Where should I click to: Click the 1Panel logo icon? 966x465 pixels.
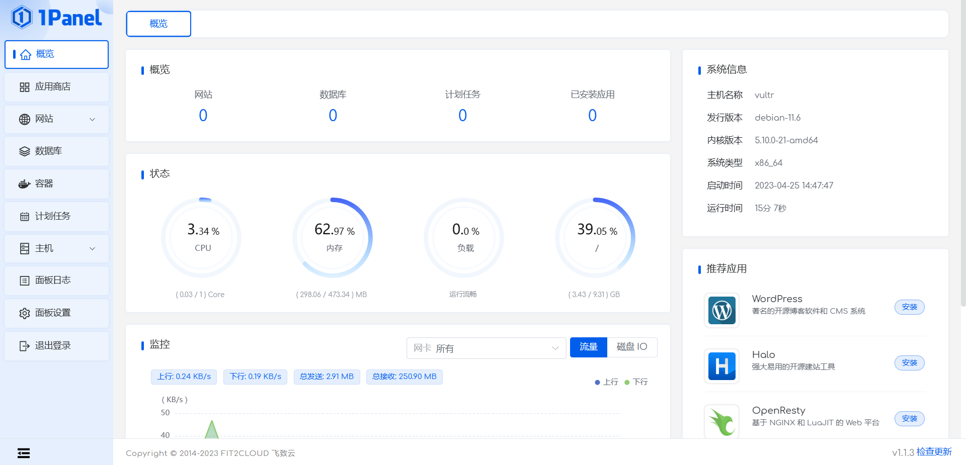(22, 18)
